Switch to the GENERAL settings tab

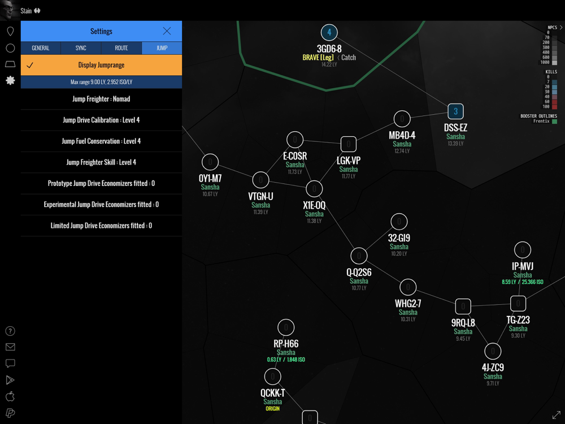[x=41, y=48]
